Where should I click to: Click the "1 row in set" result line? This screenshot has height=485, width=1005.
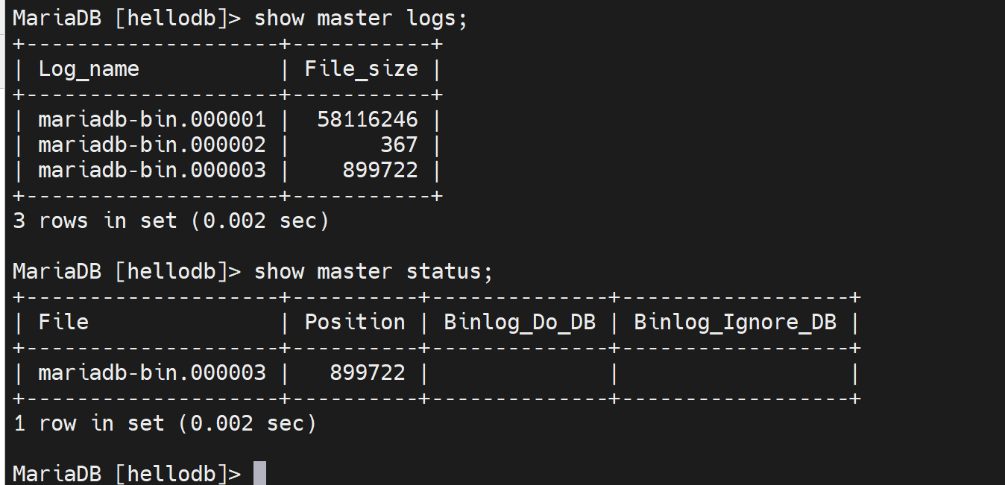[165, 424]
